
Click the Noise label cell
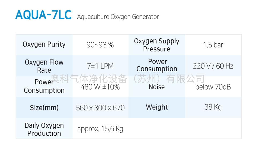pos(157,87)
